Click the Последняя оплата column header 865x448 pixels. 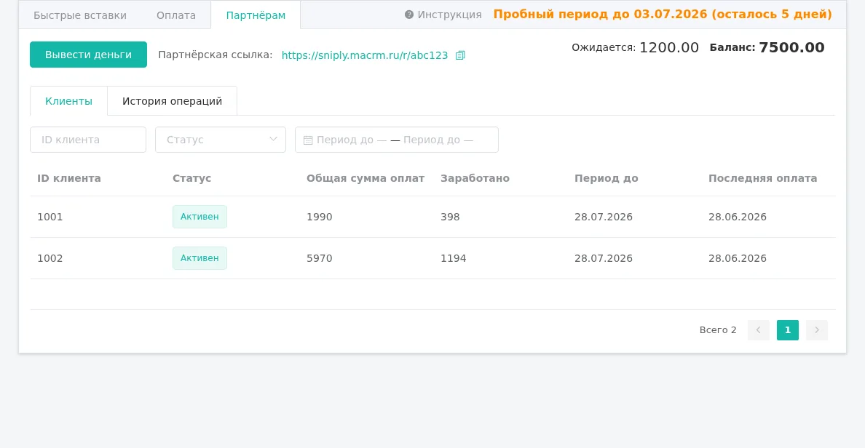pos(763,178)
